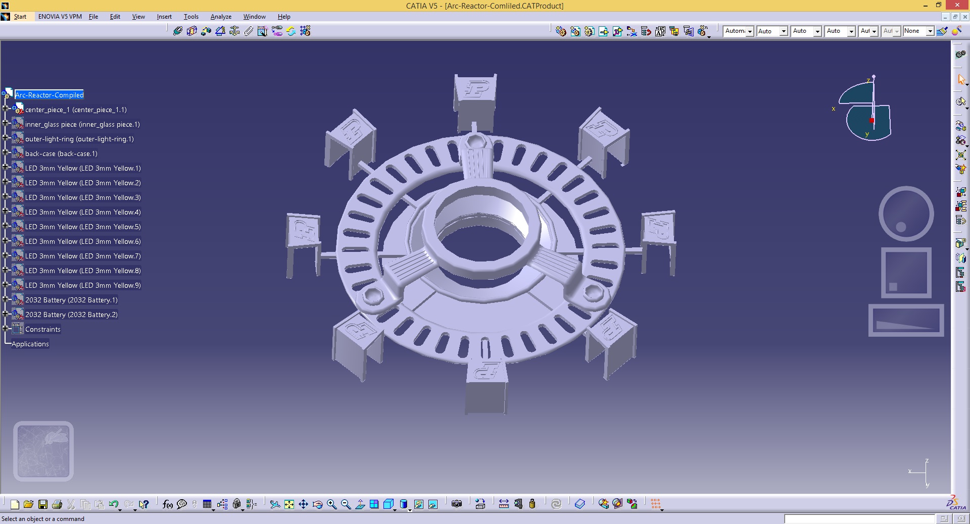The width and height of the screenshot is (970, 524).
Task: Expand the 2032 Battery.1 node
Action: click(6, 298)
